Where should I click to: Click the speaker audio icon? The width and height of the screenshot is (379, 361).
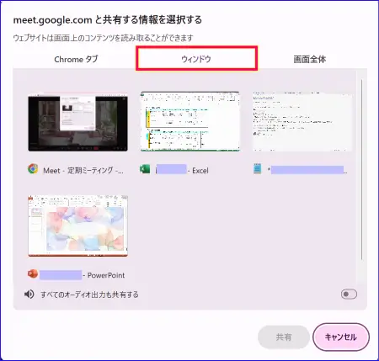[x=29, y=295]
